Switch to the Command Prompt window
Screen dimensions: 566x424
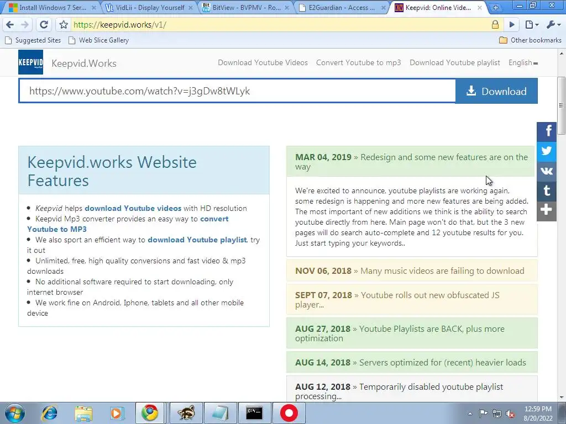pos(254,413)
